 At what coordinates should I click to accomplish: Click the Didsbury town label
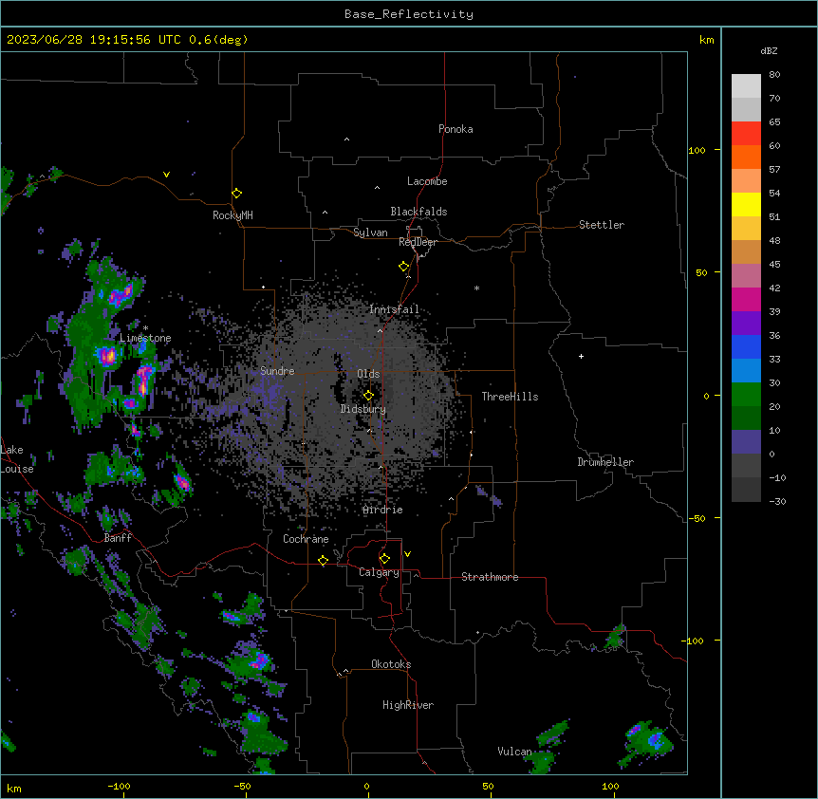pos(363,409)
